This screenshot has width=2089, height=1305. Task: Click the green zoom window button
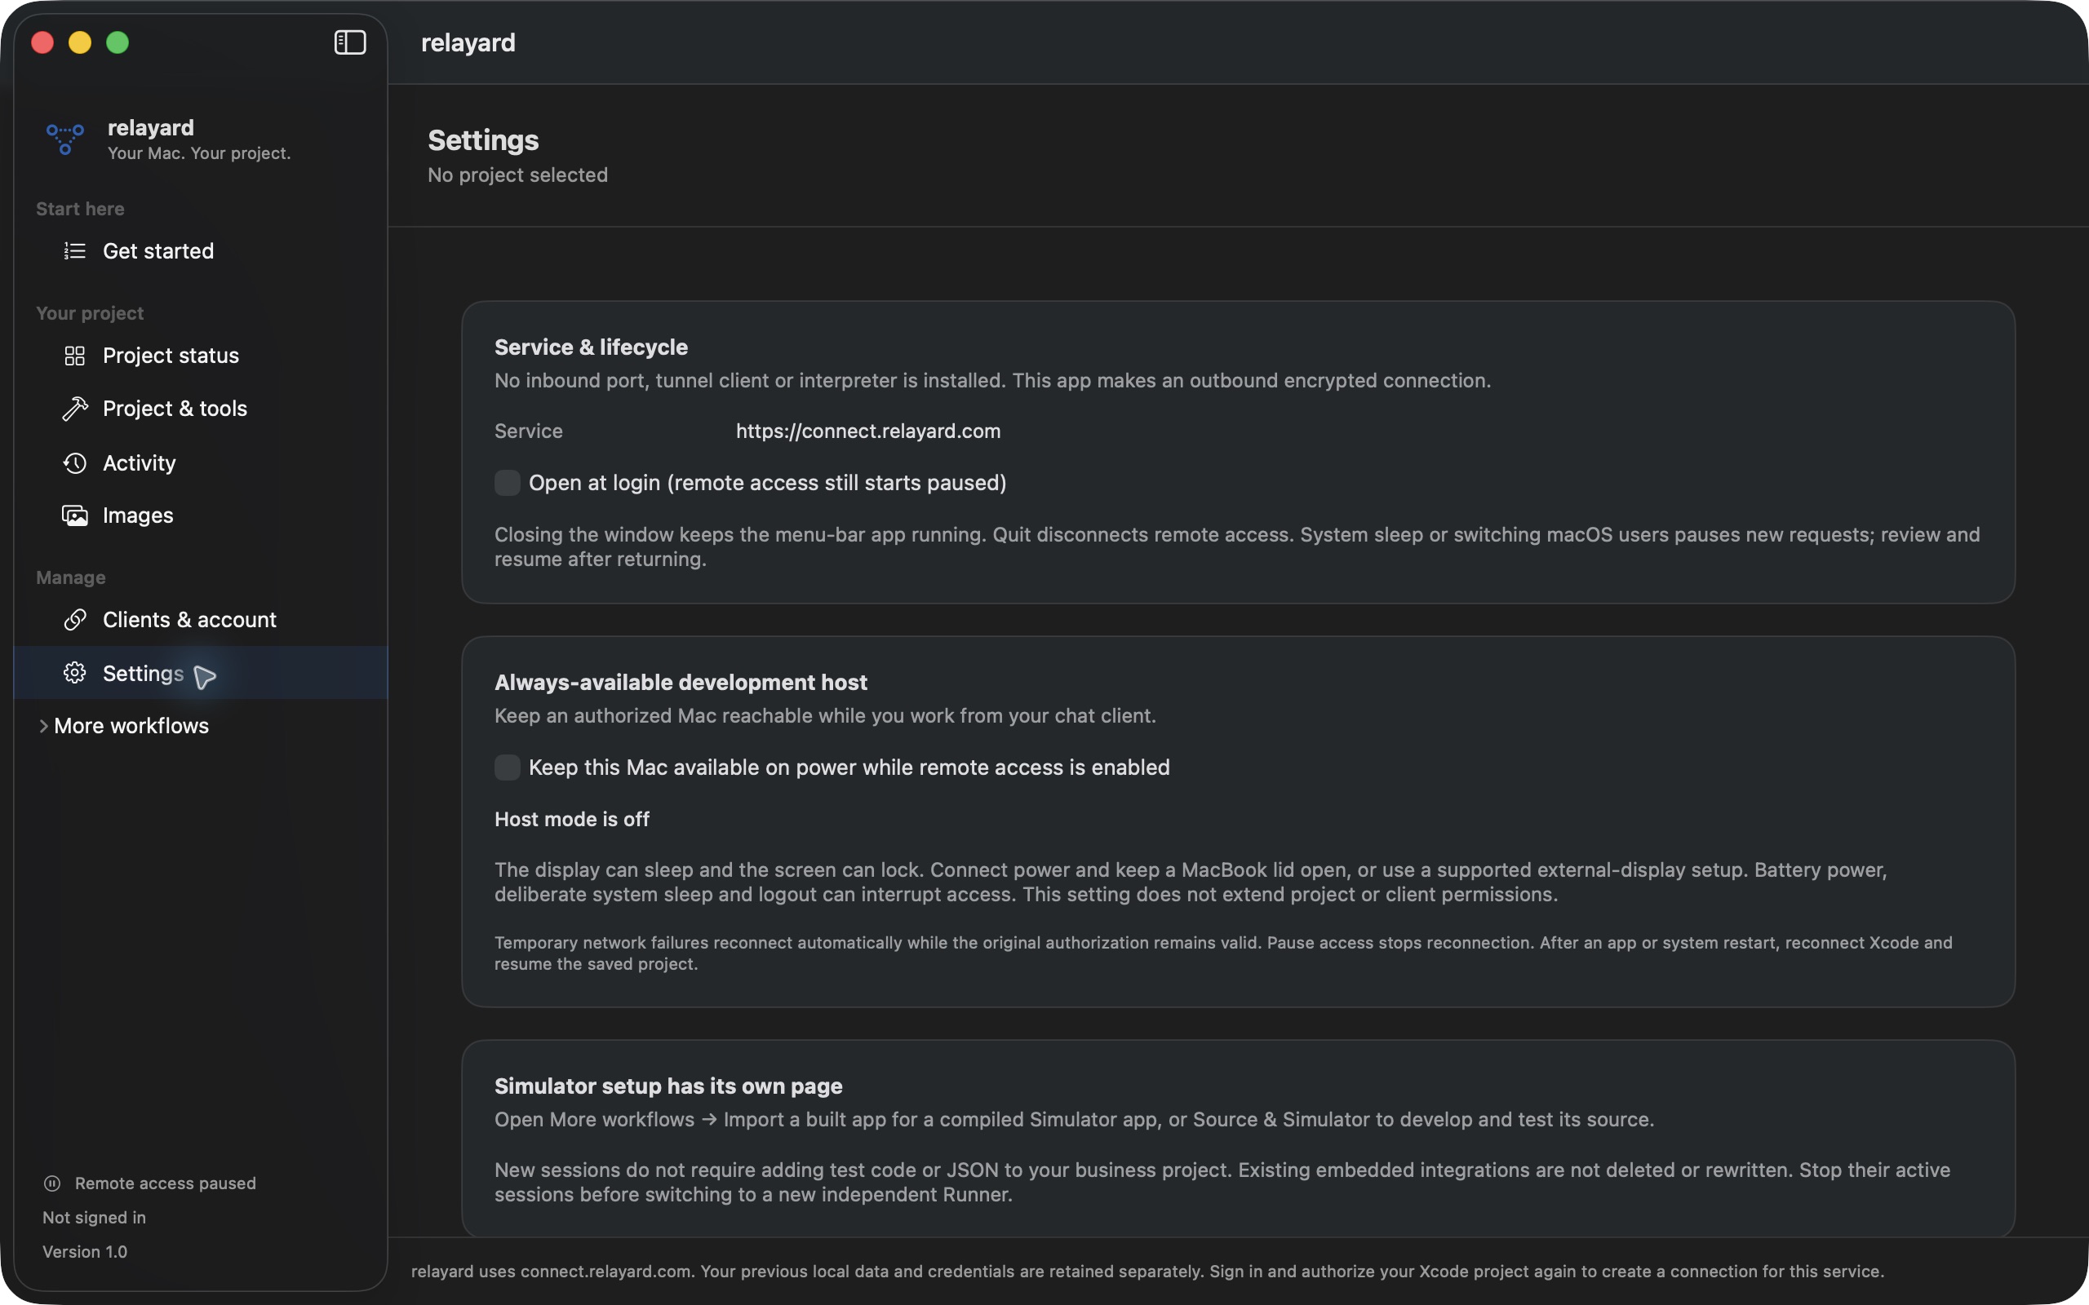click(x=118, y=42)
